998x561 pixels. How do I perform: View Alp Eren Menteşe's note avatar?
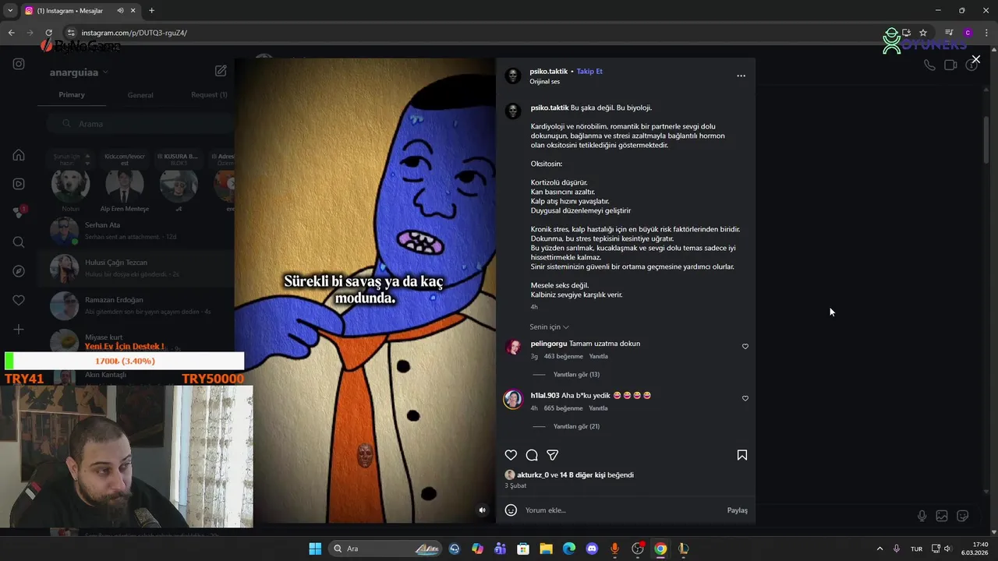coord(124,185)
